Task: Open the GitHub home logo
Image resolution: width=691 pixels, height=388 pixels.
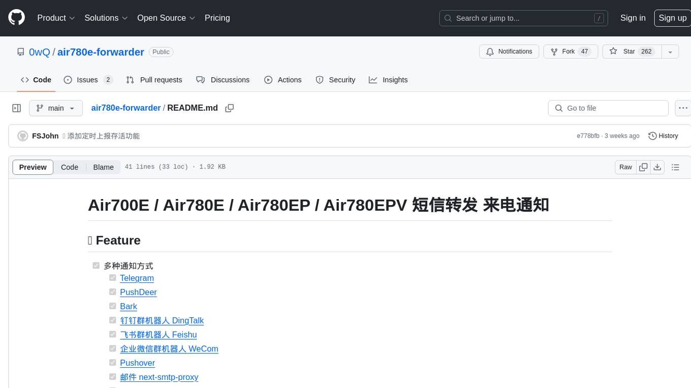Action: point(16,18)
